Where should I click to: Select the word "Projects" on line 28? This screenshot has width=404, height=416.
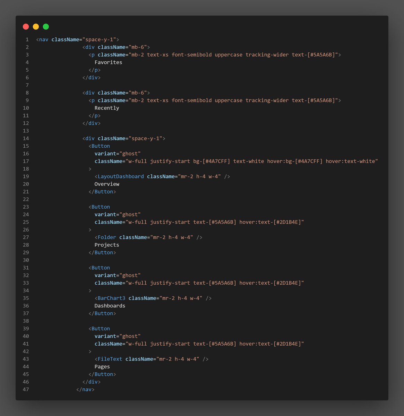click(x=107, y=245)
